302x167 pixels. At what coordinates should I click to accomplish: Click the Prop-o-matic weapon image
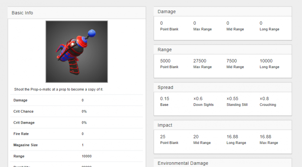tap(77, 52)
